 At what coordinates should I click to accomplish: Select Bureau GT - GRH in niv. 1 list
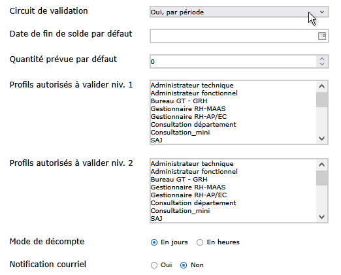179,101
